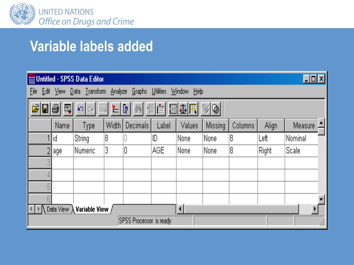Click the horizontal scrollbar right arrow
The height and width of the screenshot is (265, 354).
pyautogui.click(x=315, y=209)
